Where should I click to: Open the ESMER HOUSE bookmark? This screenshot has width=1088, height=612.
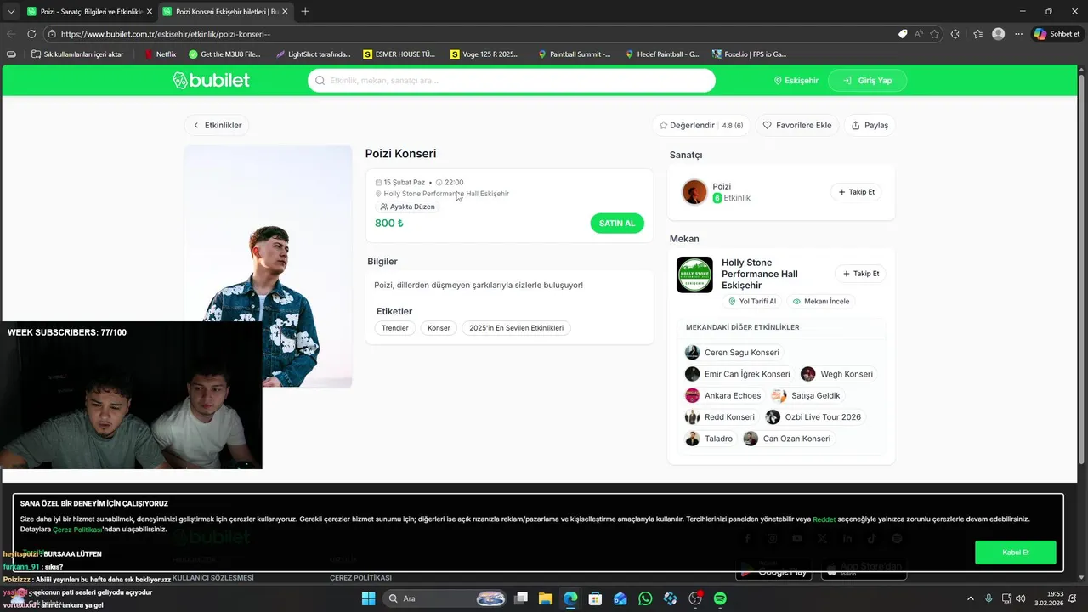(x=399, y=54)
